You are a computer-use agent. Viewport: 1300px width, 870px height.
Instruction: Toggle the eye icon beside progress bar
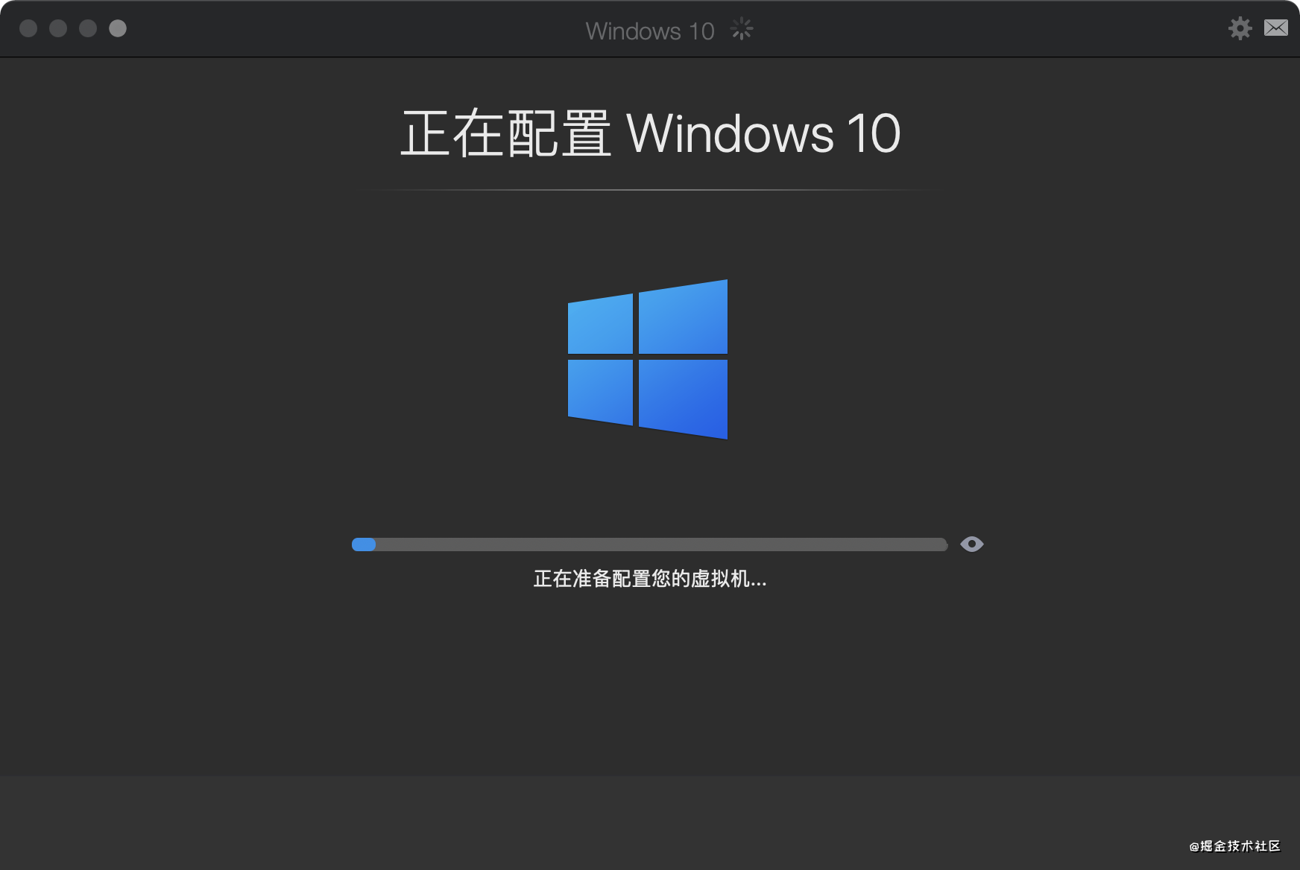coord(972,544)
